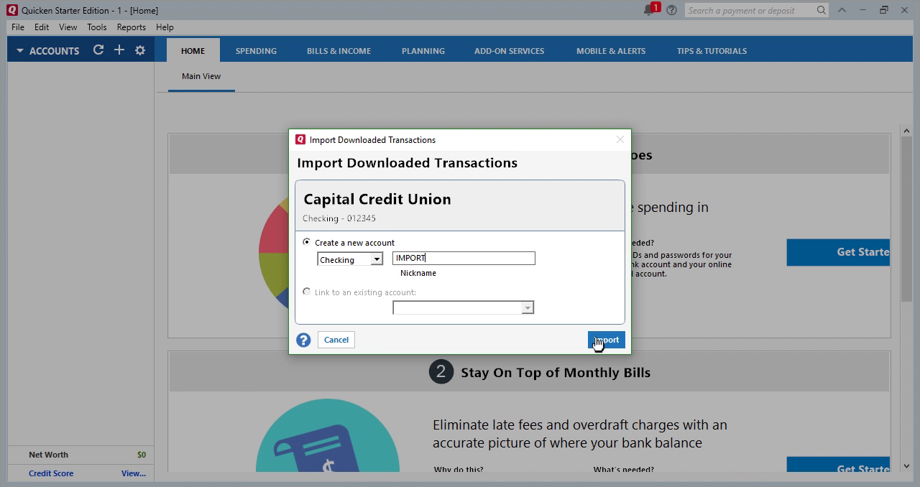The image size is (920, 487).
Task: Open the Tools menu
Action: [x=97, y=27]
